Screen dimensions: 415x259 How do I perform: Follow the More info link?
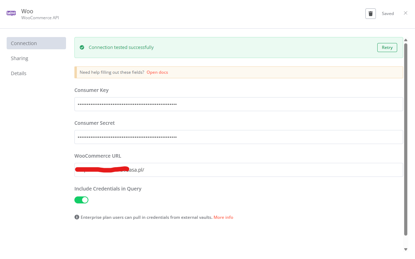(x=223, y=217)
